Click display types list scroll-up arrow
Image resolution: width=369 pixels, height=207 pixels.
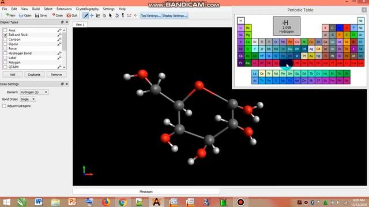[64, 30]
